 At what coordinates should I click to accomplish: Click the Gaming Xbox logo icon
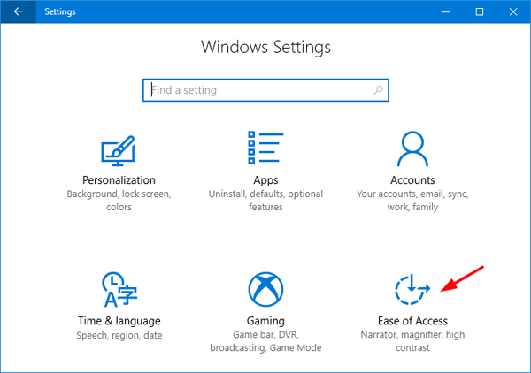point(265,289)
